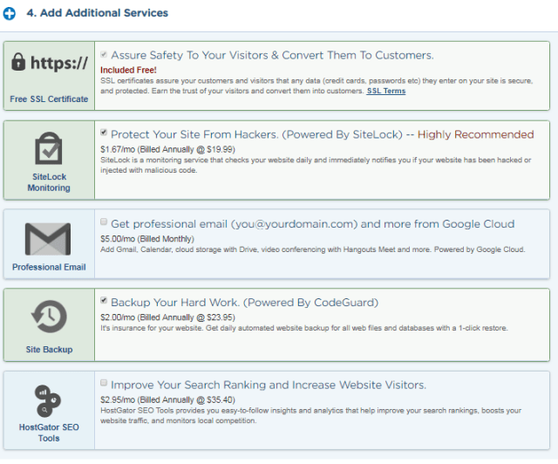Click the SSL certificates description paragraph
The height and width of the screenshot is (464, 558).
pyautogui.click(x=316, y=85)
